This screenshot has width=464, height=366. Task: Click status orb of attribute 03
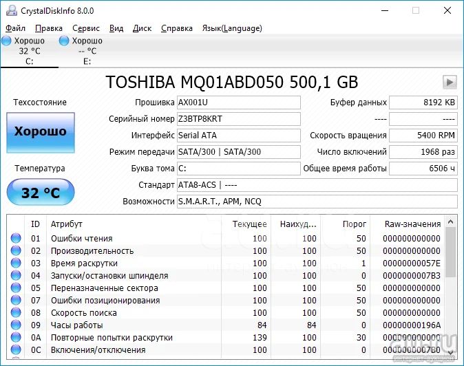click(16, 263)
